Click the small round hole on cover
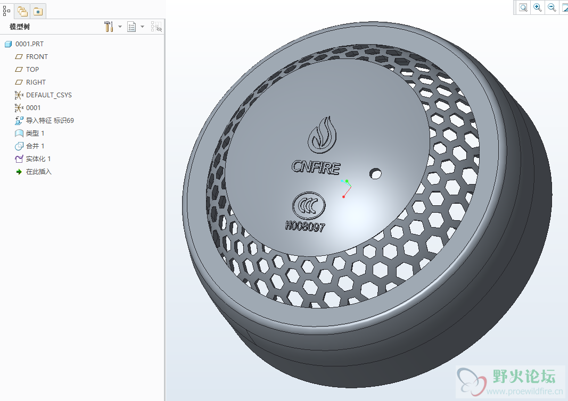 375,173
